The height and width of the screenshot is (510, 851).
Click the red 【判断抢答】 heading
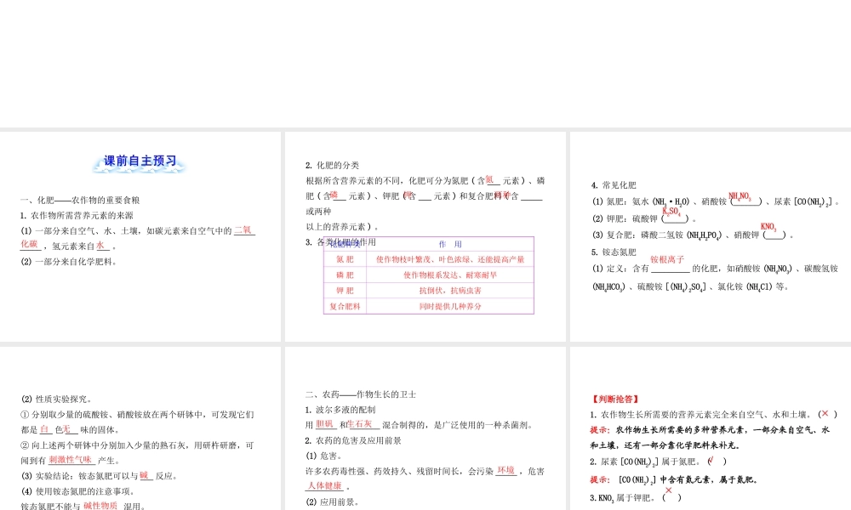(x=615, y=399)
